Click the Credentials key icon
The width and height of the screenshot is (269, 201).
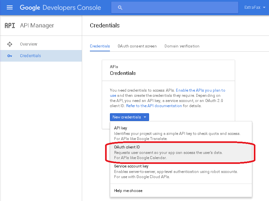pos(10,56)
